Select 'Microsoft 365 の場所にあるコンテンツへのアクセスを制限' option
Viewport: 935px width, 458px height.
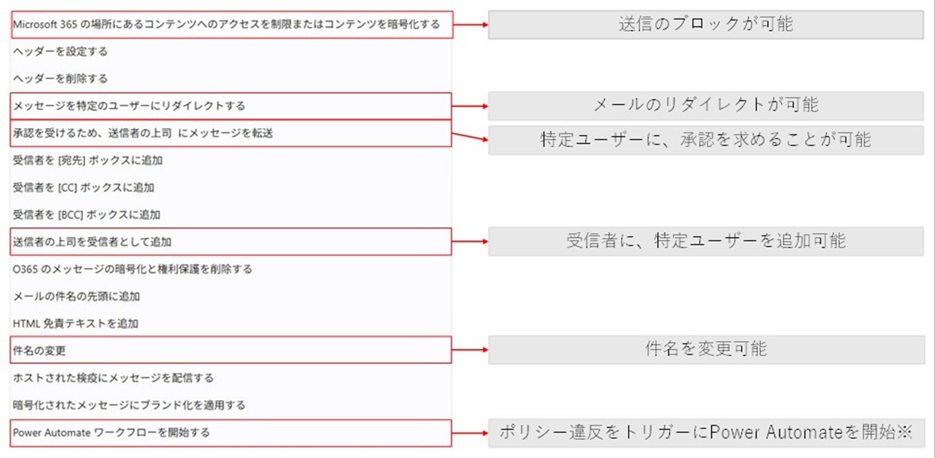coord(226,24)
